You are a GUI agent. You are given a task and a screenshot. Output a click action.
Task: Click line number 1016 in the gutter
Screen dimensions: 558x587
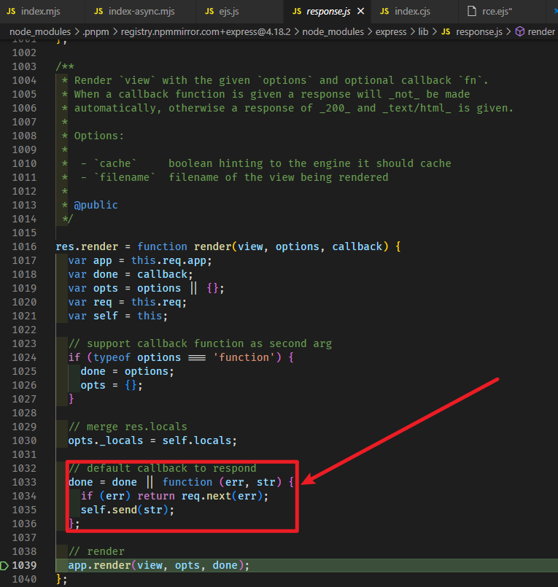coord(23,246)
